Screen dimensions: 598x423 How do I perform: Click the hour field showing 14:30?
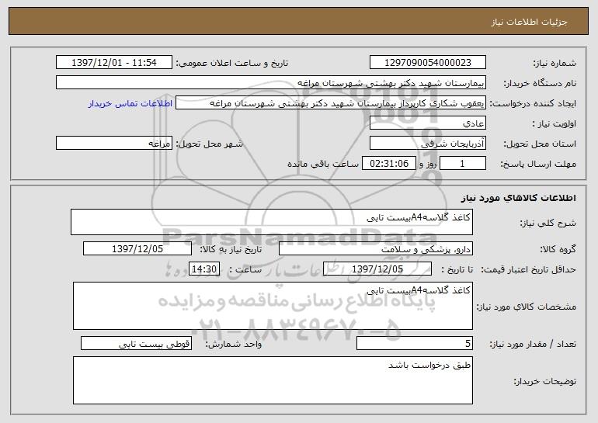click(x=204, y=269)
